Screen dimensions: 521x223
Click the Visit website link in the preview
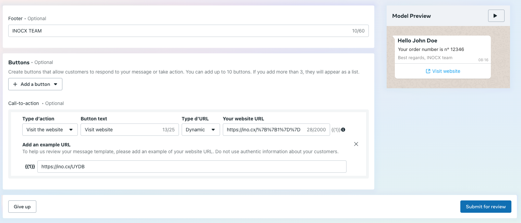446,71
